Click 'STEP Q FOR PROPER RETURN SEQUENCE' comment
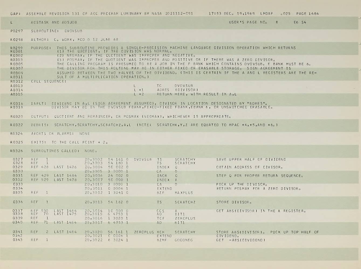 [x=260, y=176]
